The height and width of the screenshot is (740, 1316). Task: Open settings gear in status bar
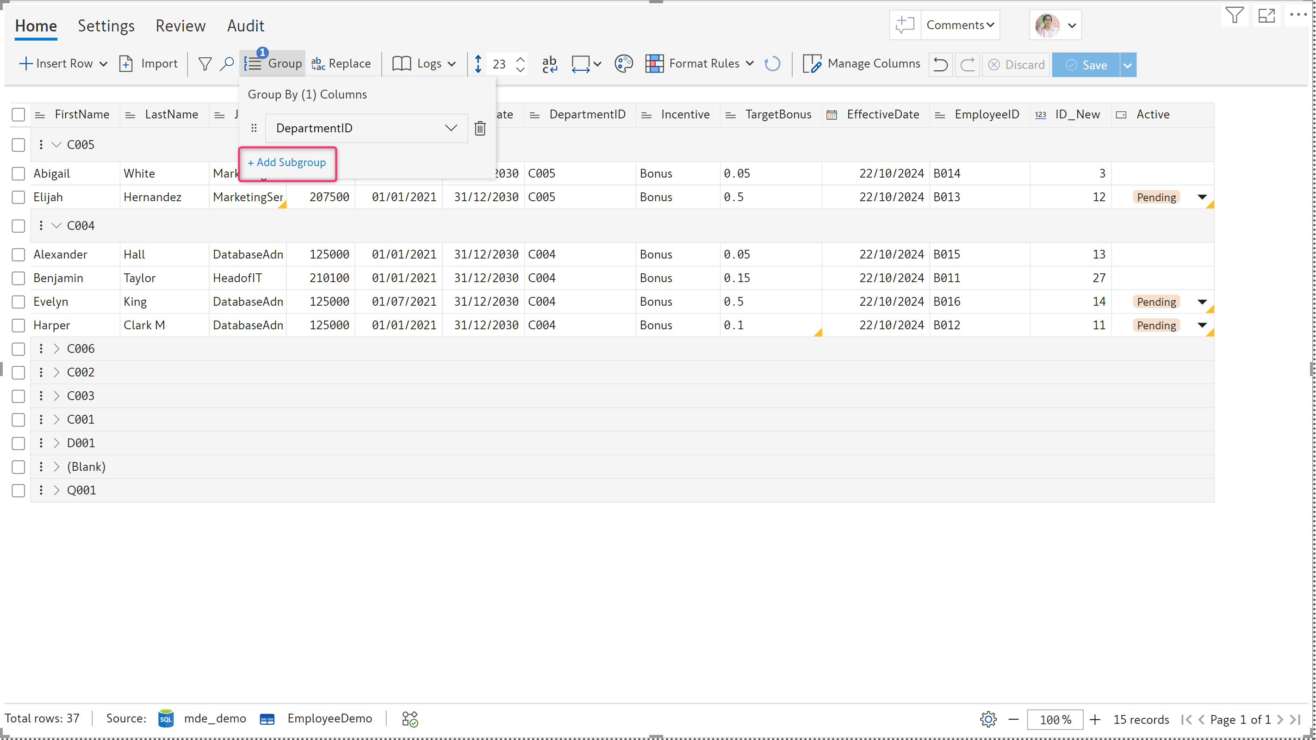tap(988, 719)
